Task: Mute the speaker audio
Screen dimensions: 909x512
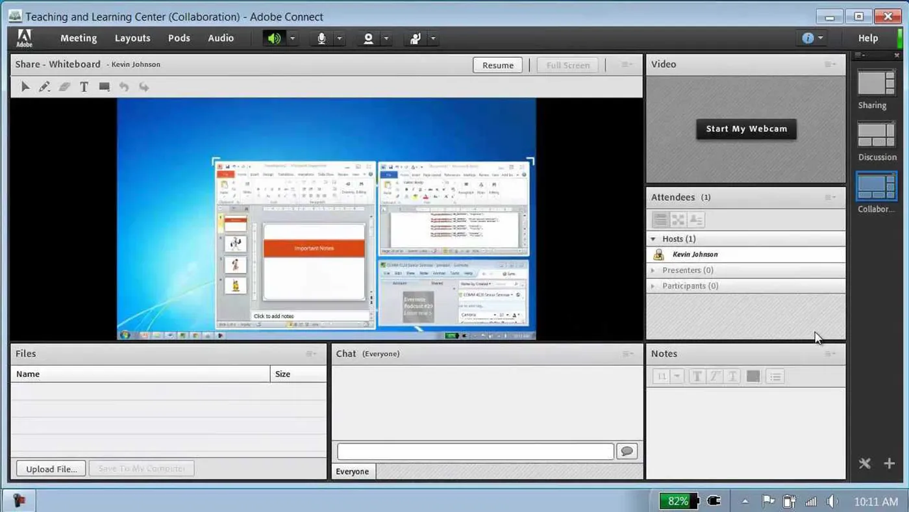Action: tap(273, 38)
